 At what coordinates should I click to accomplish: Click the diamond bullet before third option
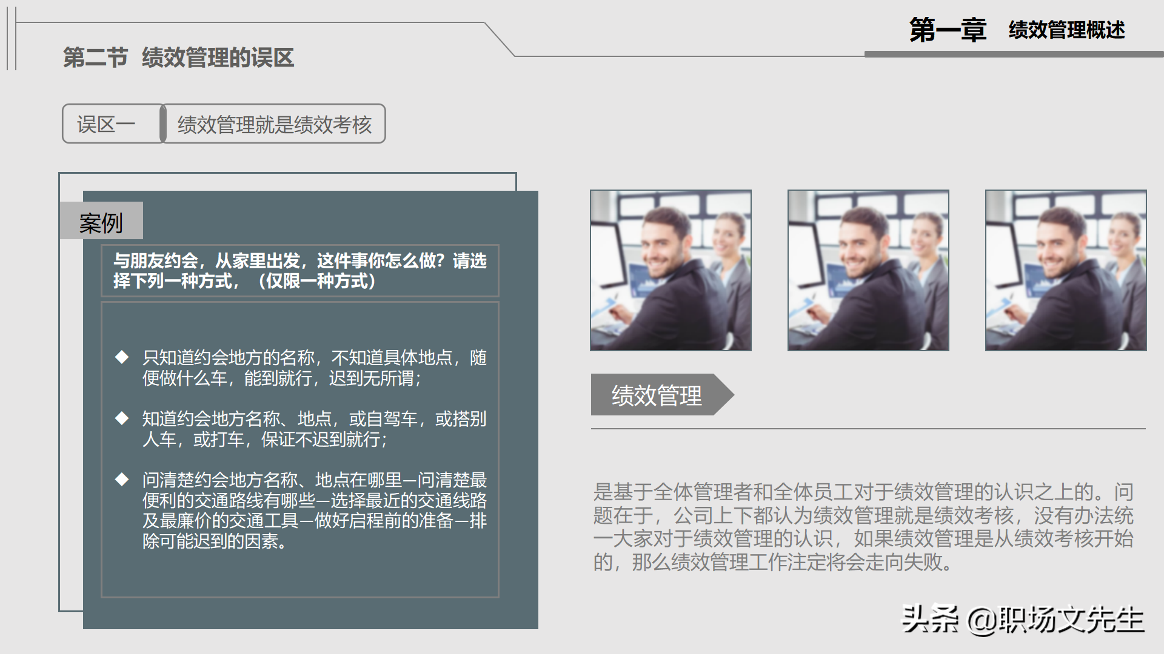[x=121, y=478]
